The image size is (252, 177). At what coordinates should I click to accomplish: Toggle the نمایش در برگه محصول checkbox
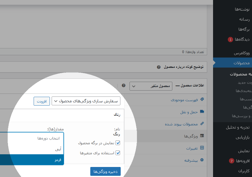[x=118, y=143]
